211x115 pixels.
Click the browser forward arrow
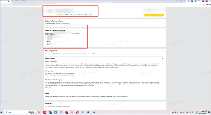[5, 1]
